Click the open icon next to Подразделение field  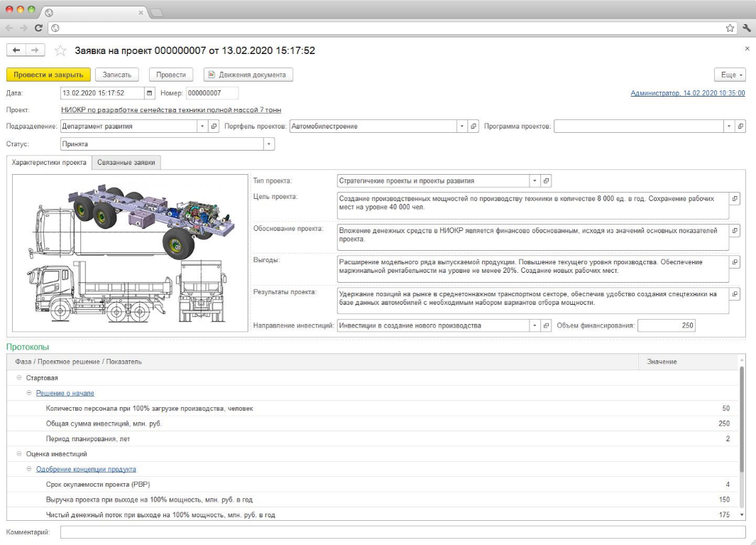pyautogui.click(x=214, y=126)
